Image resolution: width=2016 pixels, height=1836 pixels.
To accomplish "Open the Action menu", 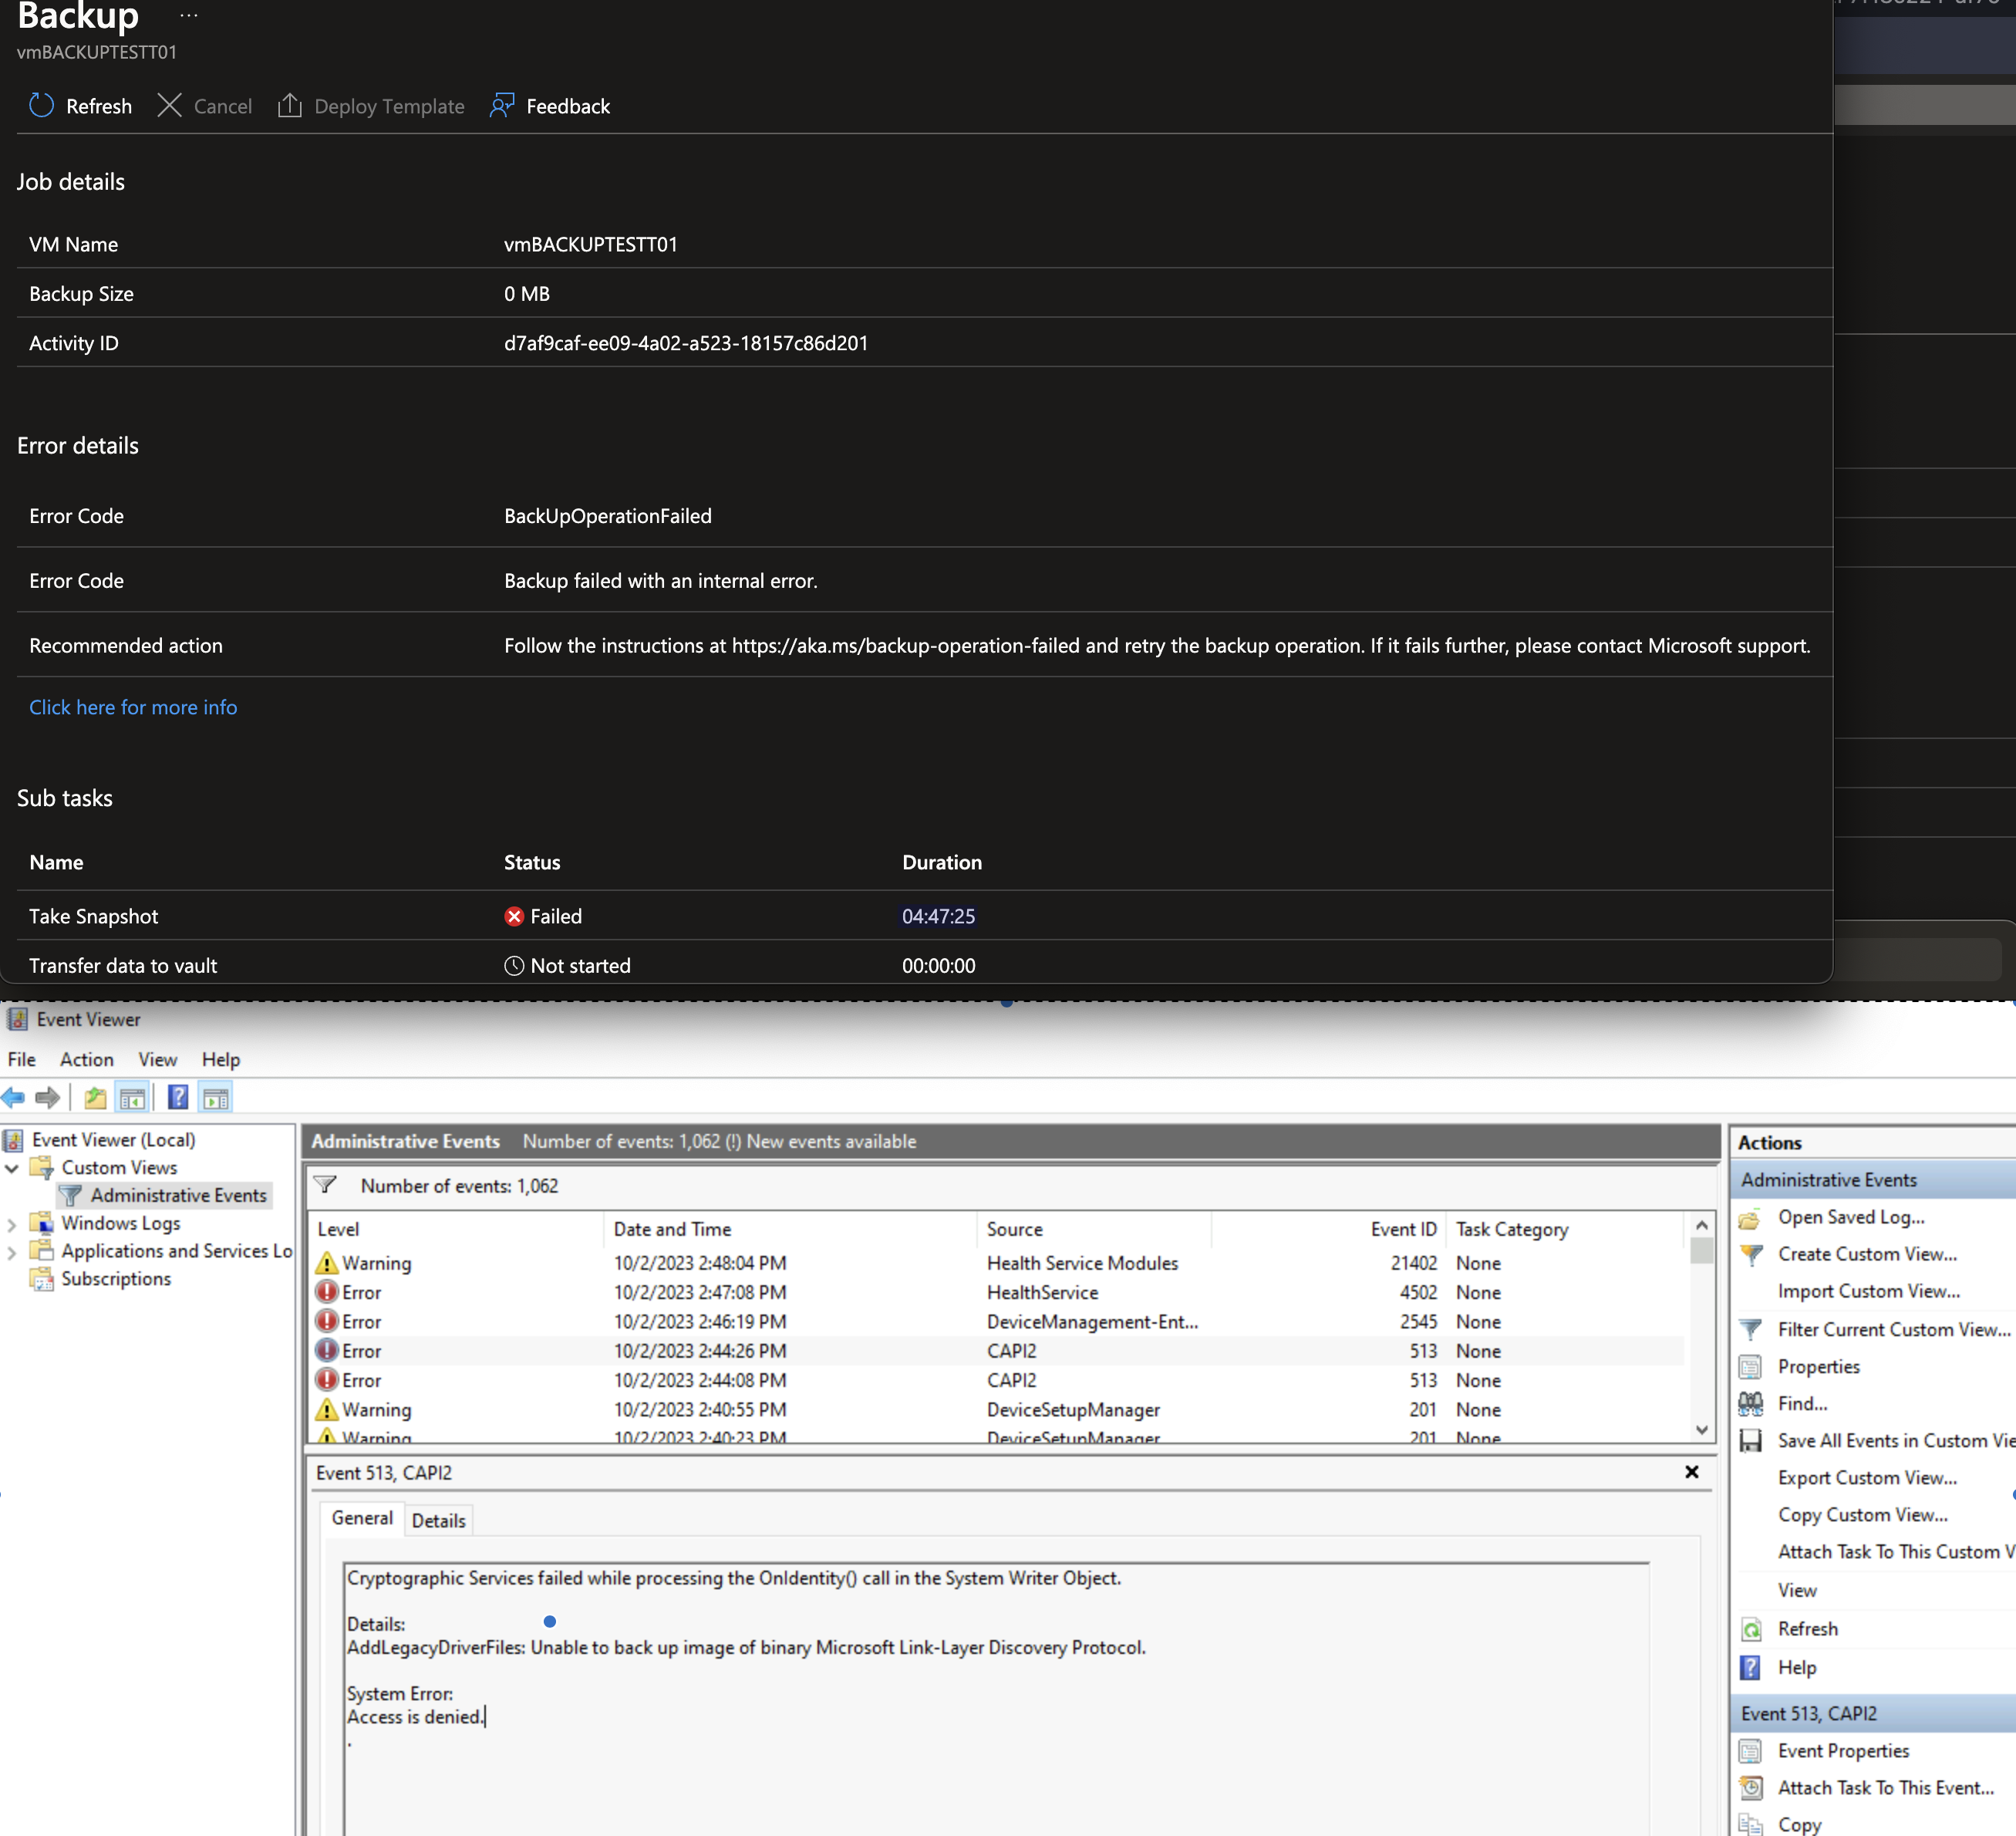I will click(86, 1059).
